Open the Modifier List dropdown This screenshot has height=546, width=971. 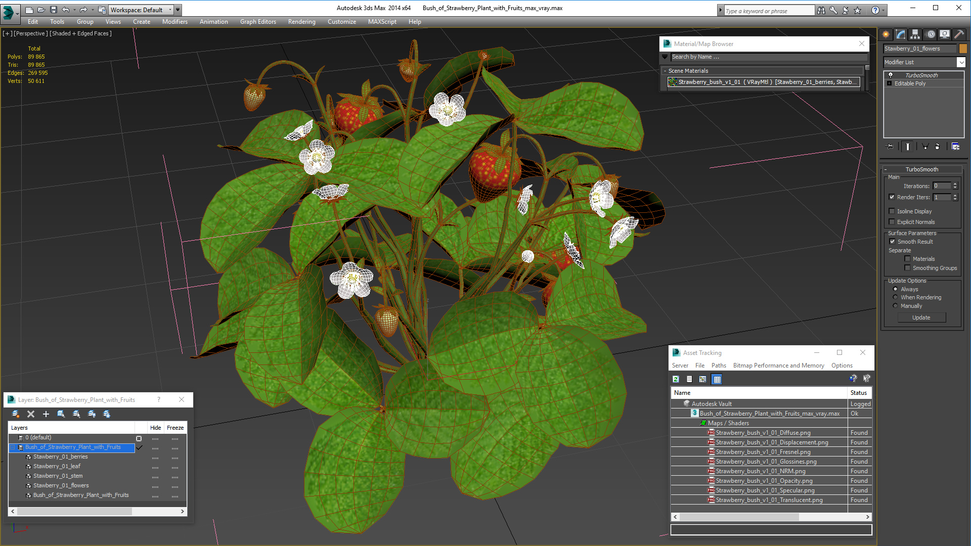pyautogui.click(x=961, y=62)
